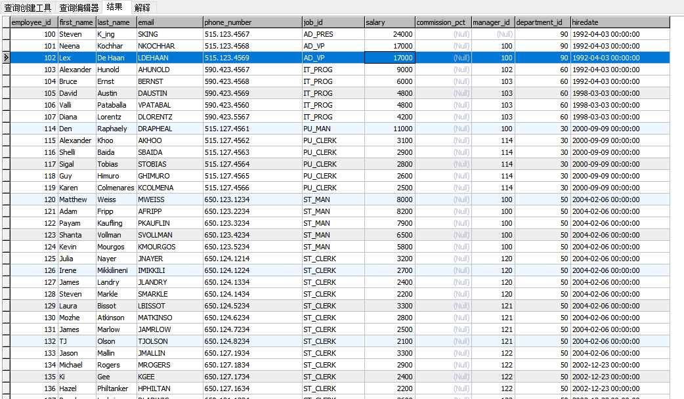Click the first name Diana cell
Viewport: 684px width, 399px height.
click(x=77, y=116)
